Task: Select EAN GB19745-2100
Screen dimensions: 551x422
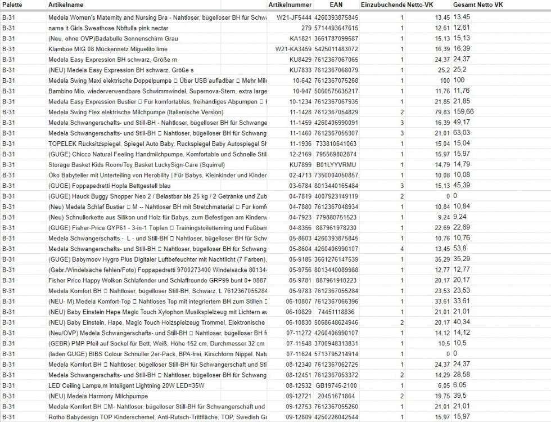Action: (x=336, y=386)
